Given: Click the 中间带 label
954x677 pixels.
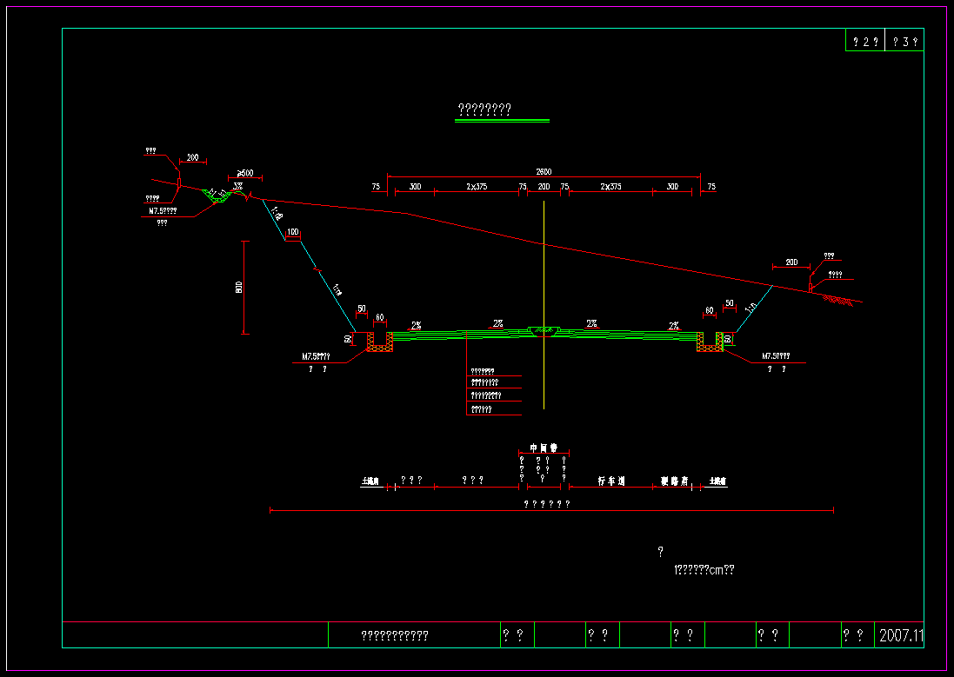Looking at the screenshot, I should point(544,448).
